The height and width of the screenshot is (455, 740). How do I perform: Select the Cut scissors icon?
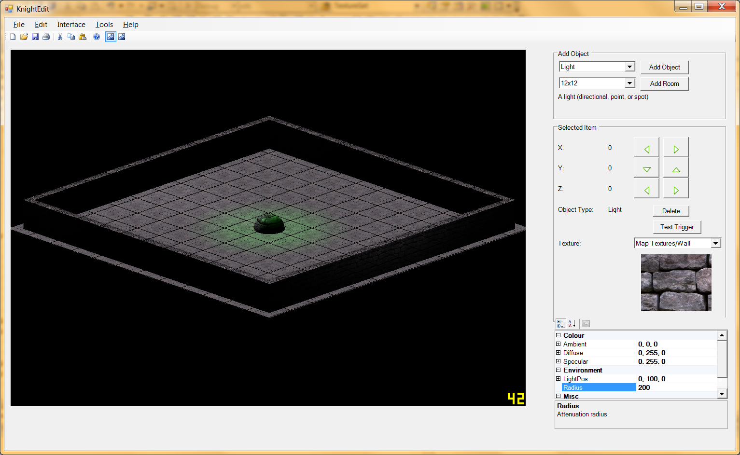coord(60,37)
